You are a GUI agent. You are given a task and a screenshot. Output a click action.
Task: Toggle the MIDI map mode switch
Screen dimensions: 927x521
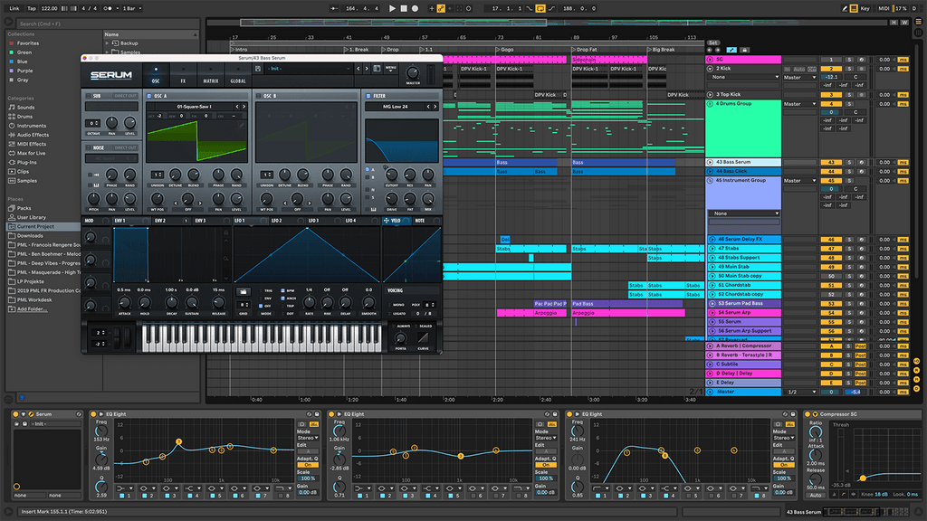(884, 8)
